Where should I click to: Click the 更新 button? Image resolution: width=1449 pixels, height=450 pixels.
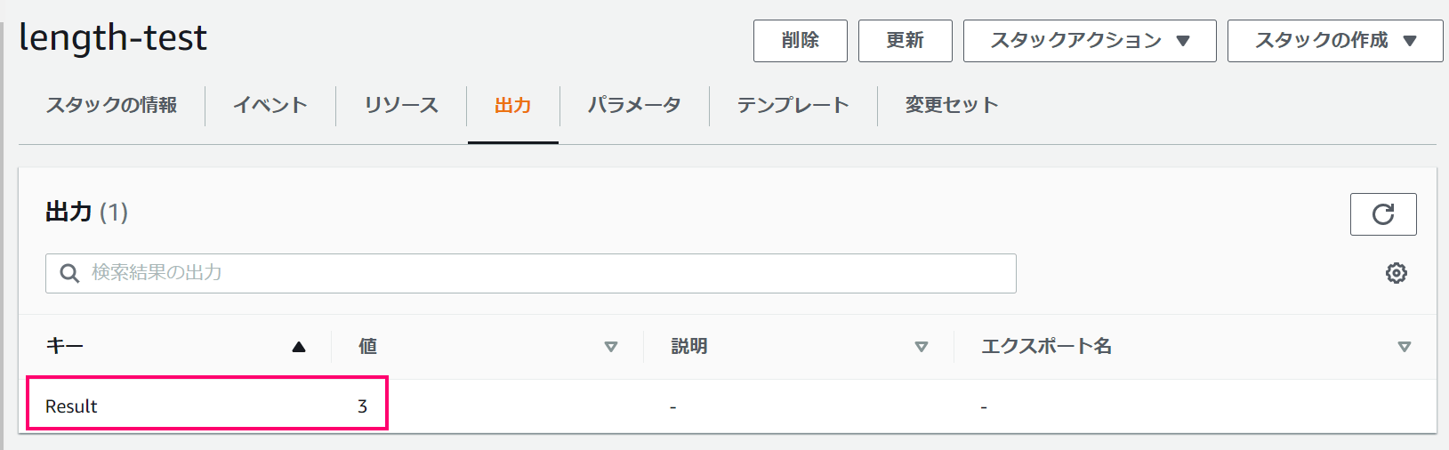[x=906, y=41]
